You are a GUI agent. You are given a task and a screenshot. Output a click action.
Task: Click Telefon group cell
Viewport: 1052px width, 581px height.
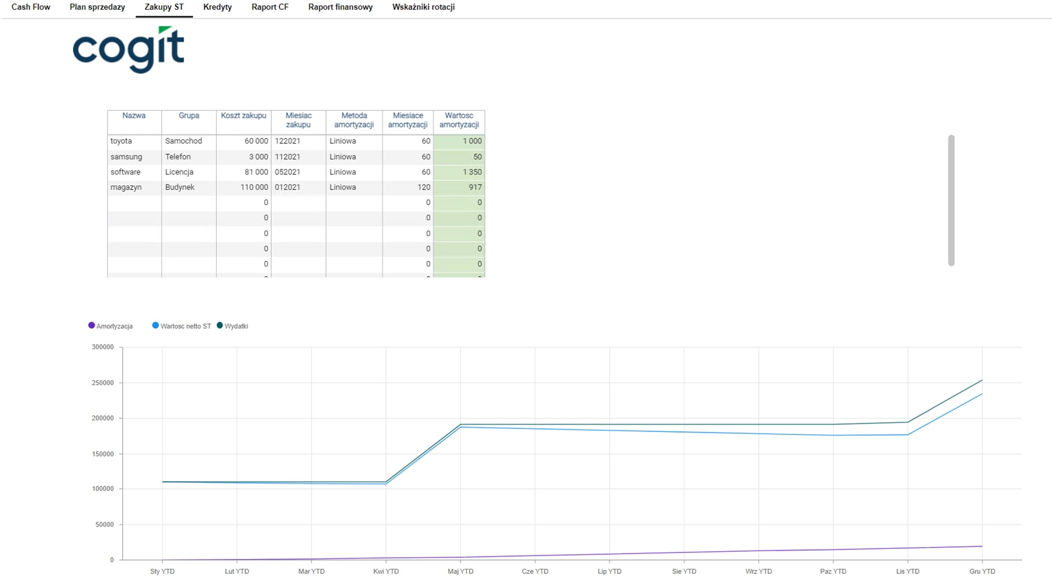click(x=189, y=156)
